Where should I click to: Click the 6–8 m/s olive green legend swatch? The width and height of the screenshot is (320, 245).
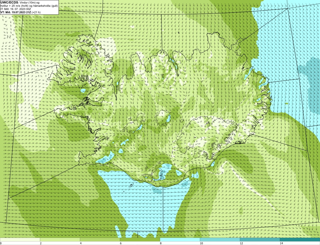pos(140,239)
